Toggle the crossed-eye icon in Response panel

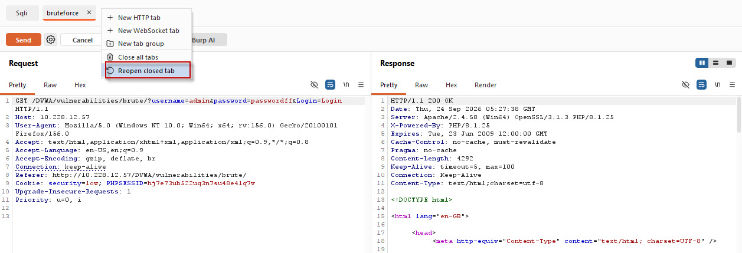click(x=685, y=85)
